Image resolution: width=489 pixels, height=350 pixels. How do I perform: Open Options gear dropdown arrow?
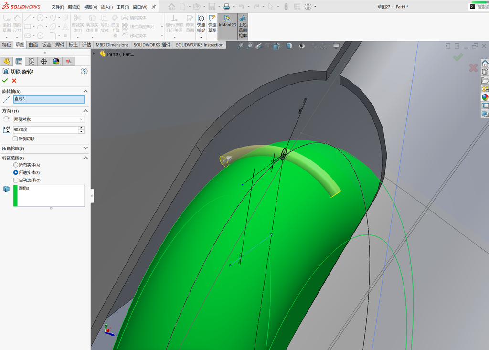315,7
